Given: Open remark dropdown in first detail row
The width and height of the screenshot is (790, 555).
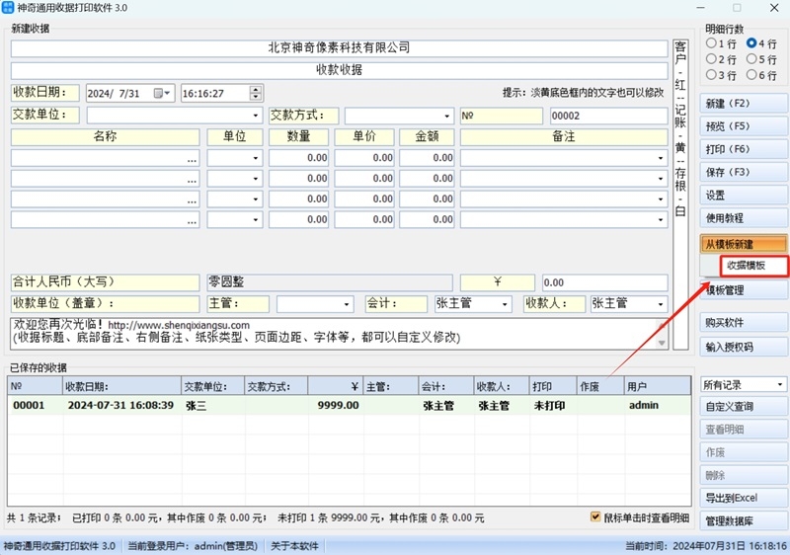Looking at the screenshot, I should [661, 158].
